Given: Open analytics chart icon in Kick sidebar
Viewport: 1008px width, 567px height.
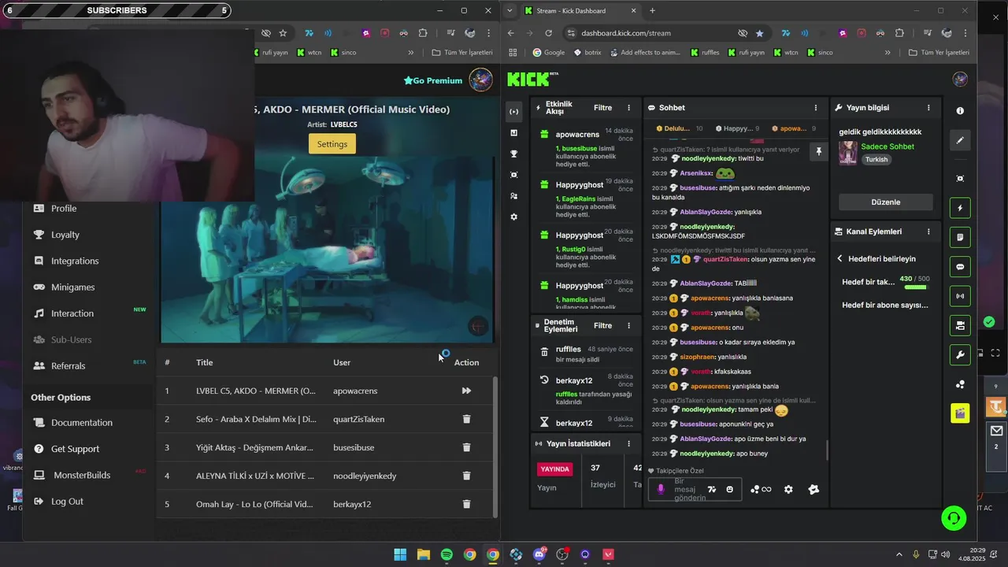Looking at the screenshot, I should 514,133.
